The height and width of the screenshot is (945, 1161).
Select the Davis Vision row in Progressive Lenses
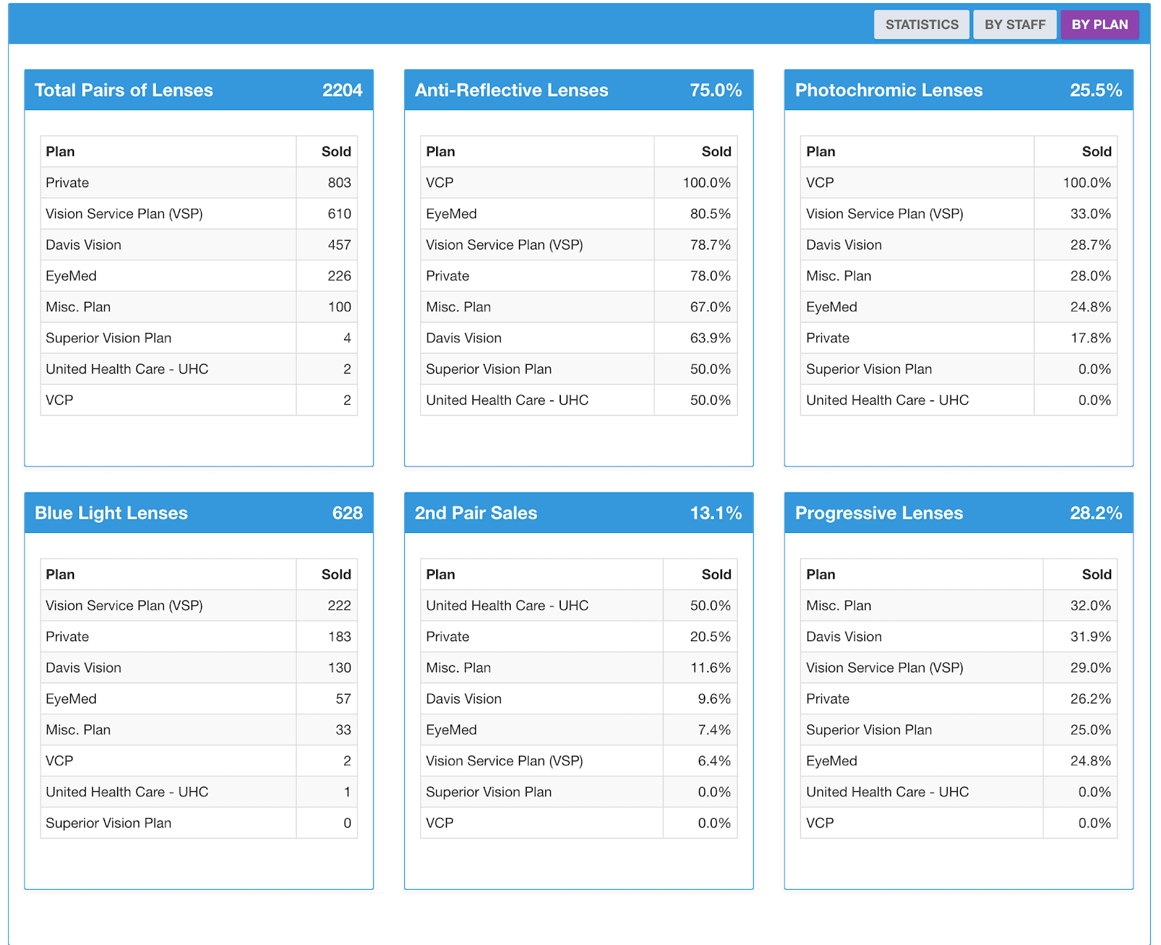920,636
